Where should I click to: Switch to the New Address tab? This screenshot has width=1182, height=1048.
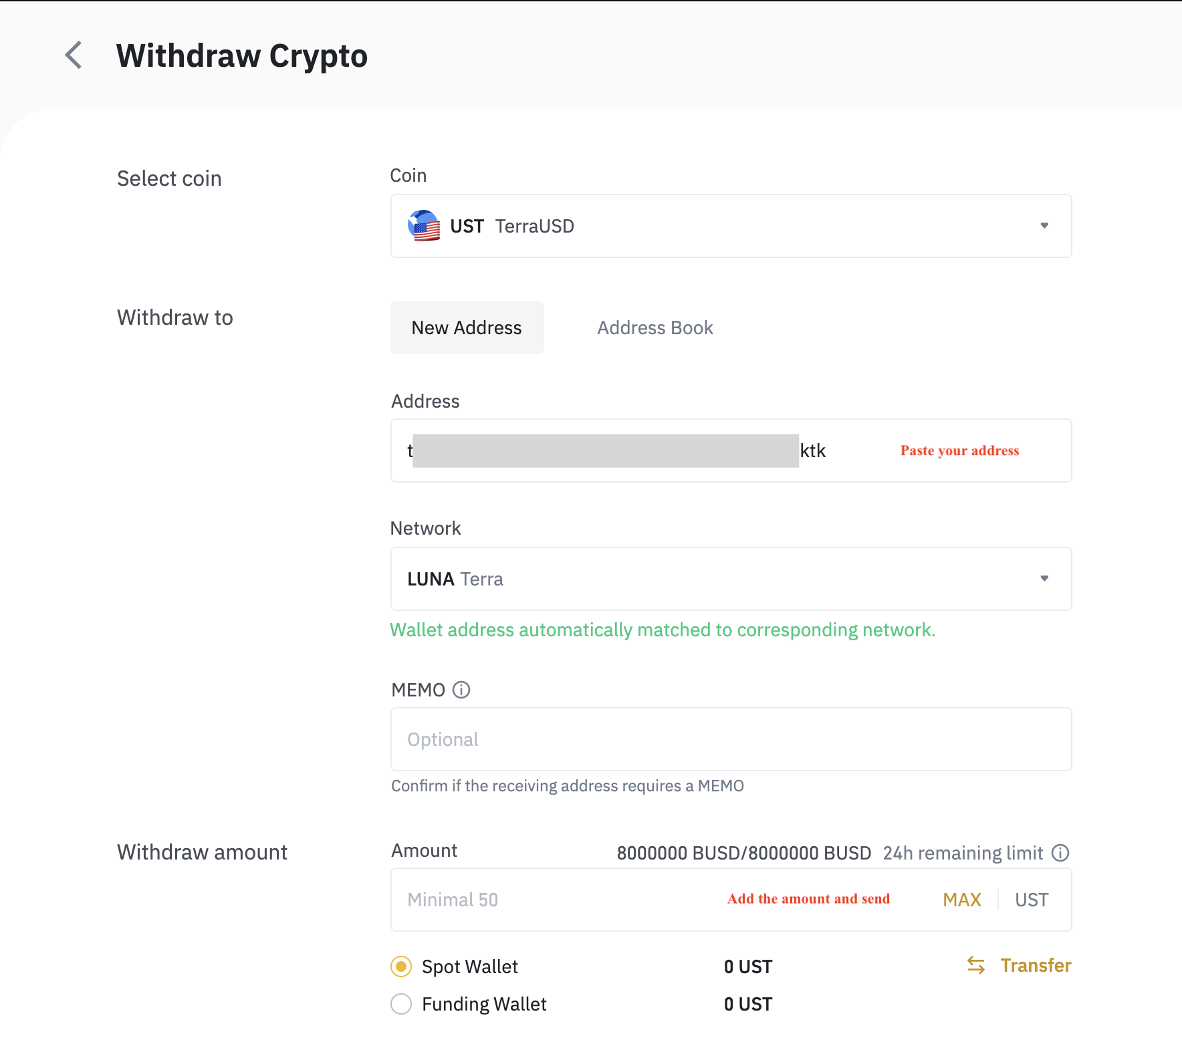(x=467, y=327)
